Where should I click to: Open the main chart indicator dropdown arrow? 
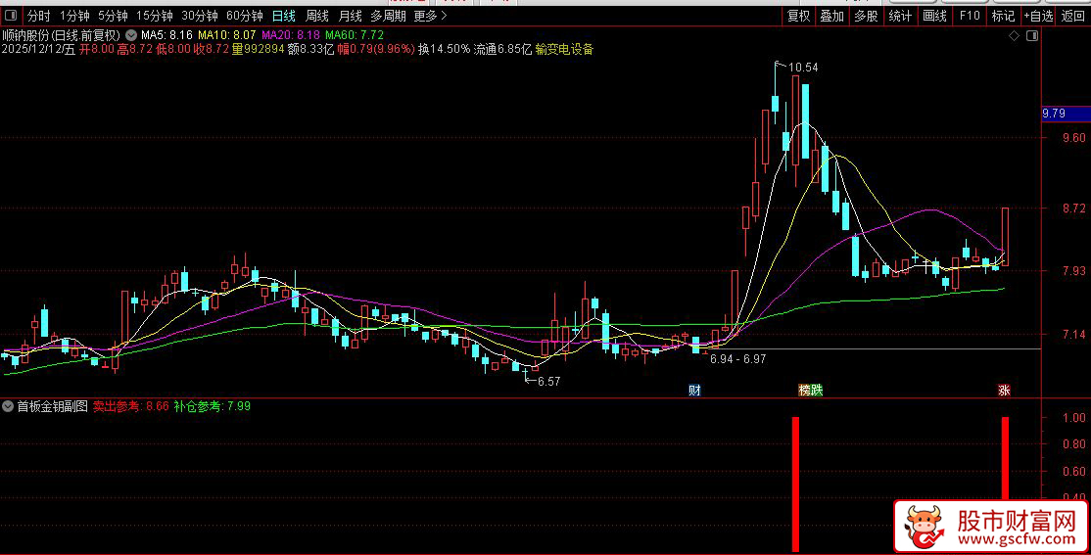131,35
